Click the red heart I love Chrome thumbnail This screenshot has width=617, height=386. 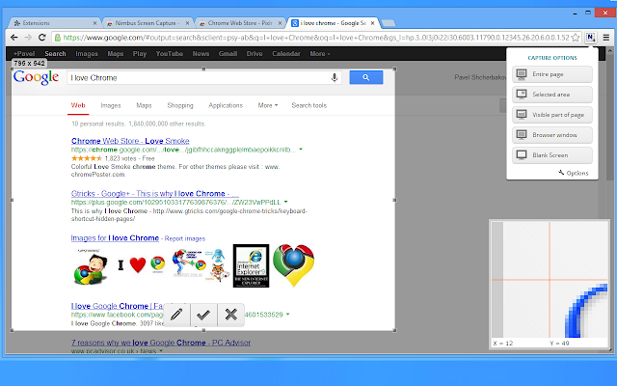[x=142, y=264]
